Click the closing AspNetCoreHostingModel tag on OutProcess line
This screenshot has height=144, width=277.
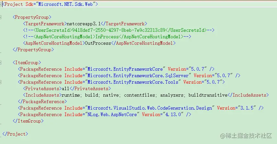(x=143, y=43)
